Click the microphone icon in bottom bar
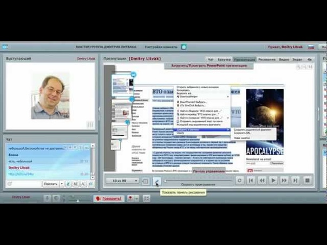327x245 pixels. click(47, 198)
